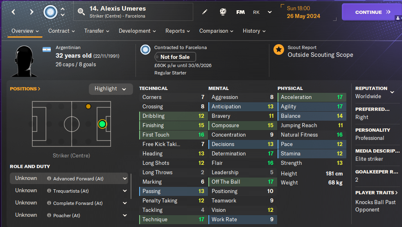This screenshot has height=227, width=402.
Task: Click the Scout Report star icon
Action: (279, 50)
